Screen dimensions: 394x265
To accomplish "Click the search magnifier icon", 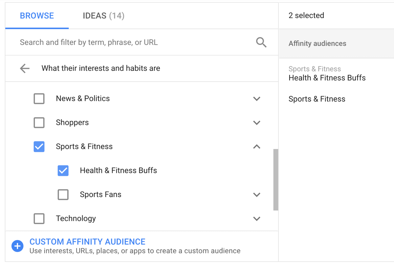I will [x=261, y=42].
